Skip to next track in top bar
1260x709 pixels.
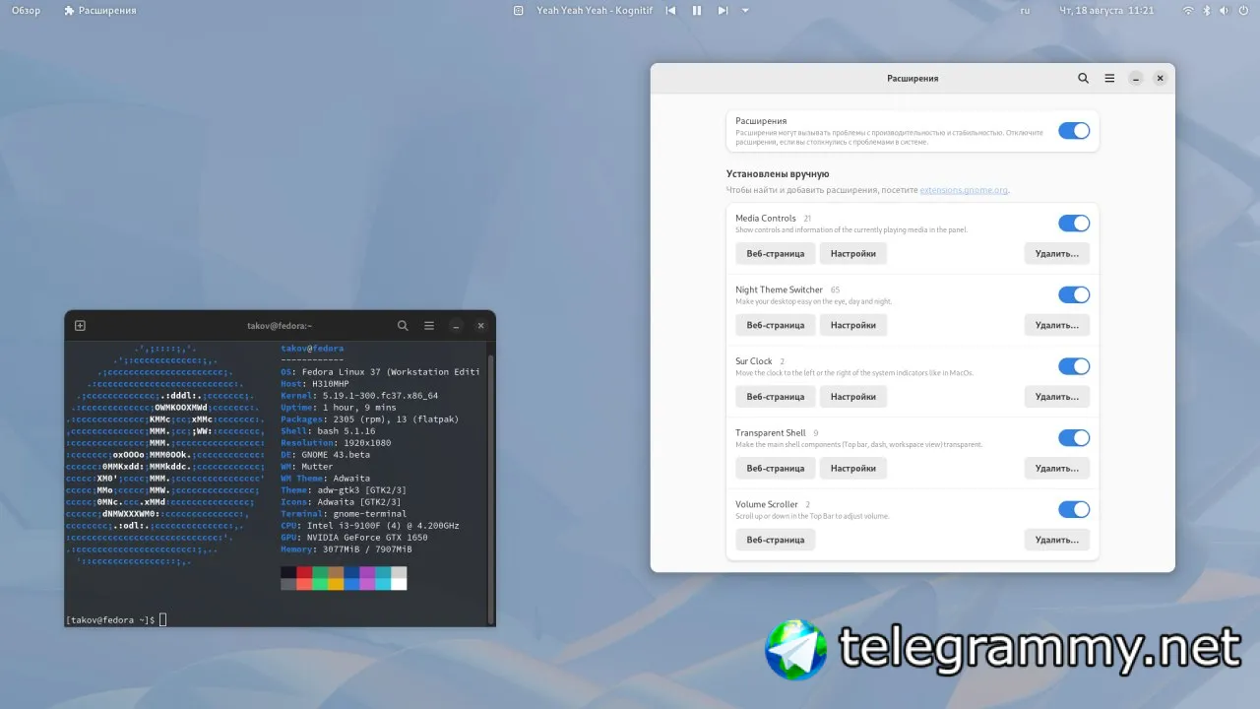point(723,10)
